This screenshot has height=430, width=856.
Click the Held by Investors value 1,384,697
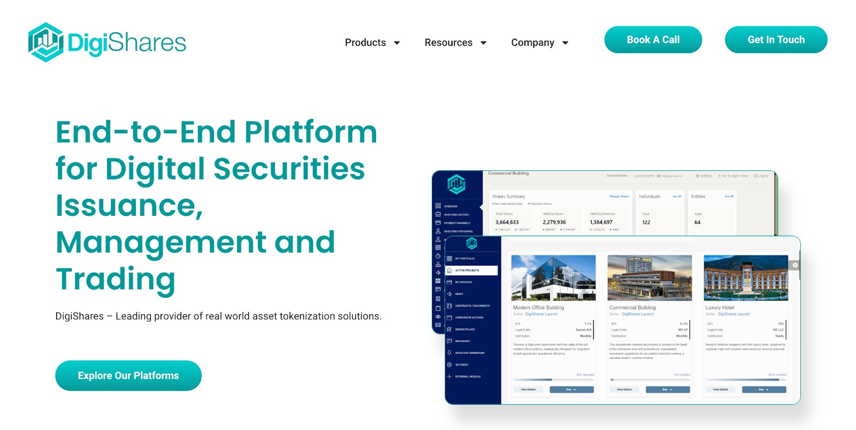click(601, 222)
